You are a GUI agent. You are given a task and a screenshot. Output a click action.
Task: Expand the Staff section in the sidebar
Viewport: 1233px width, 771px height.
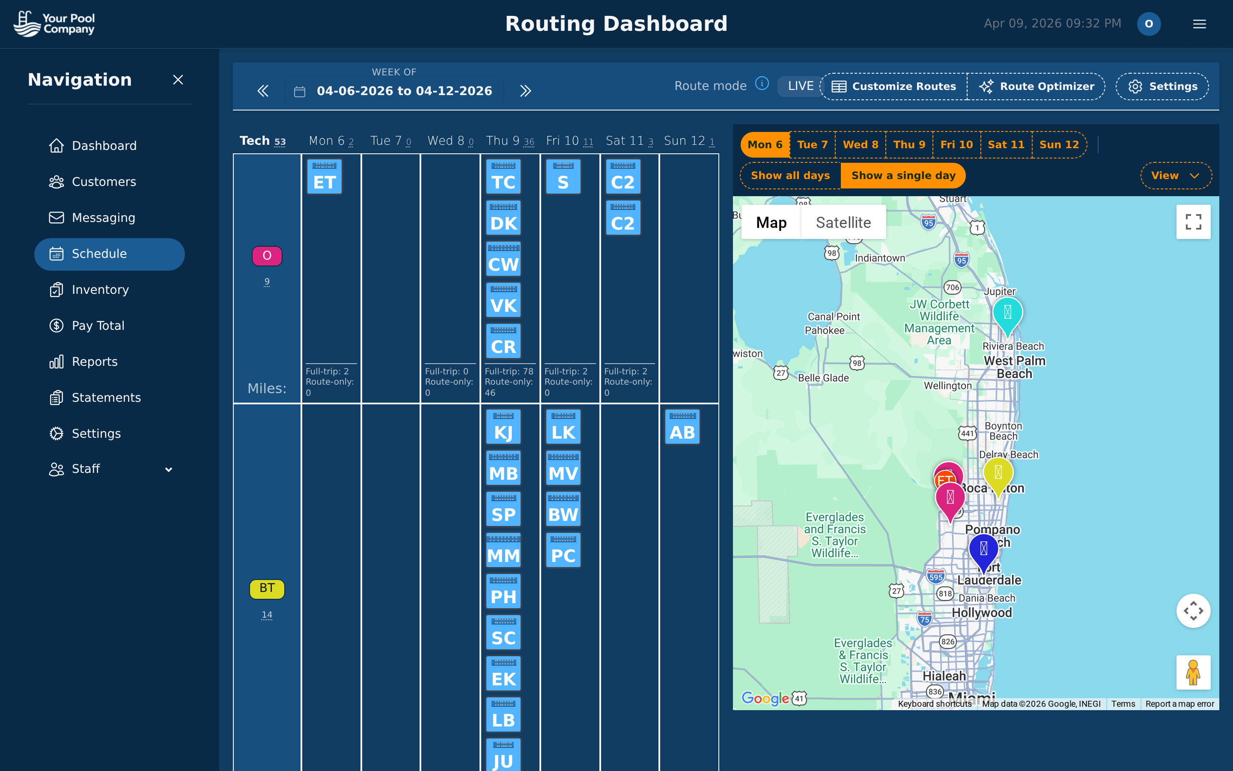click(169, 469)
